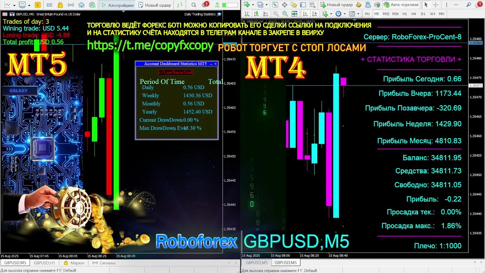This screenshot has height=273, width=485.
Task: Toggle auto scroll in MT4 toolbar
Action: pos(305,14)
